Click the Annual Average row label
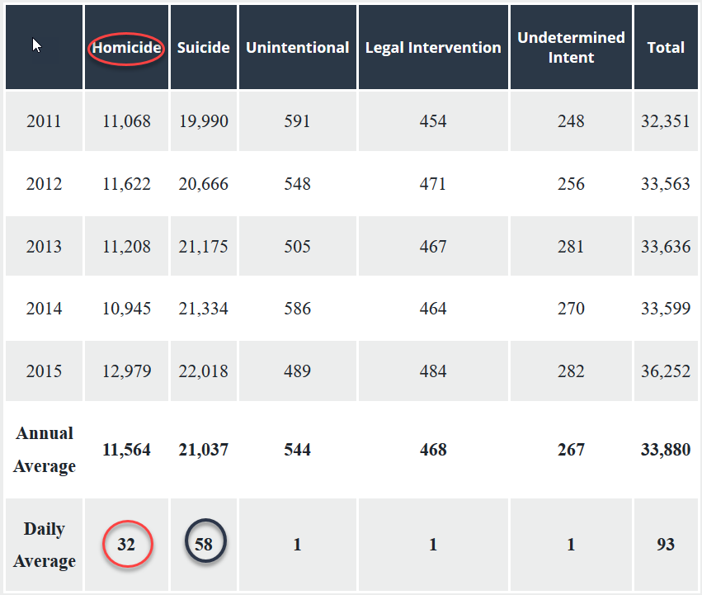This screenshot has height=595, width=702. point(45,450)
